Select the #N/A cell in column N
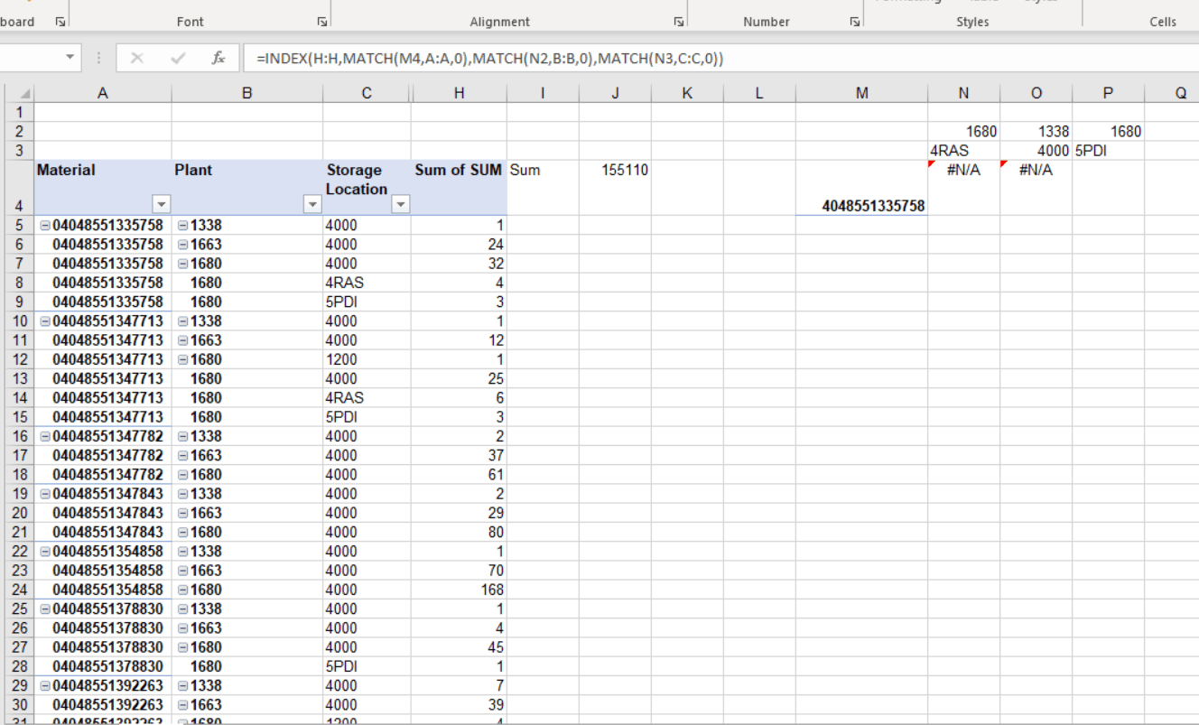Viewport: 1199px width, 725px height. click(963, 188)
